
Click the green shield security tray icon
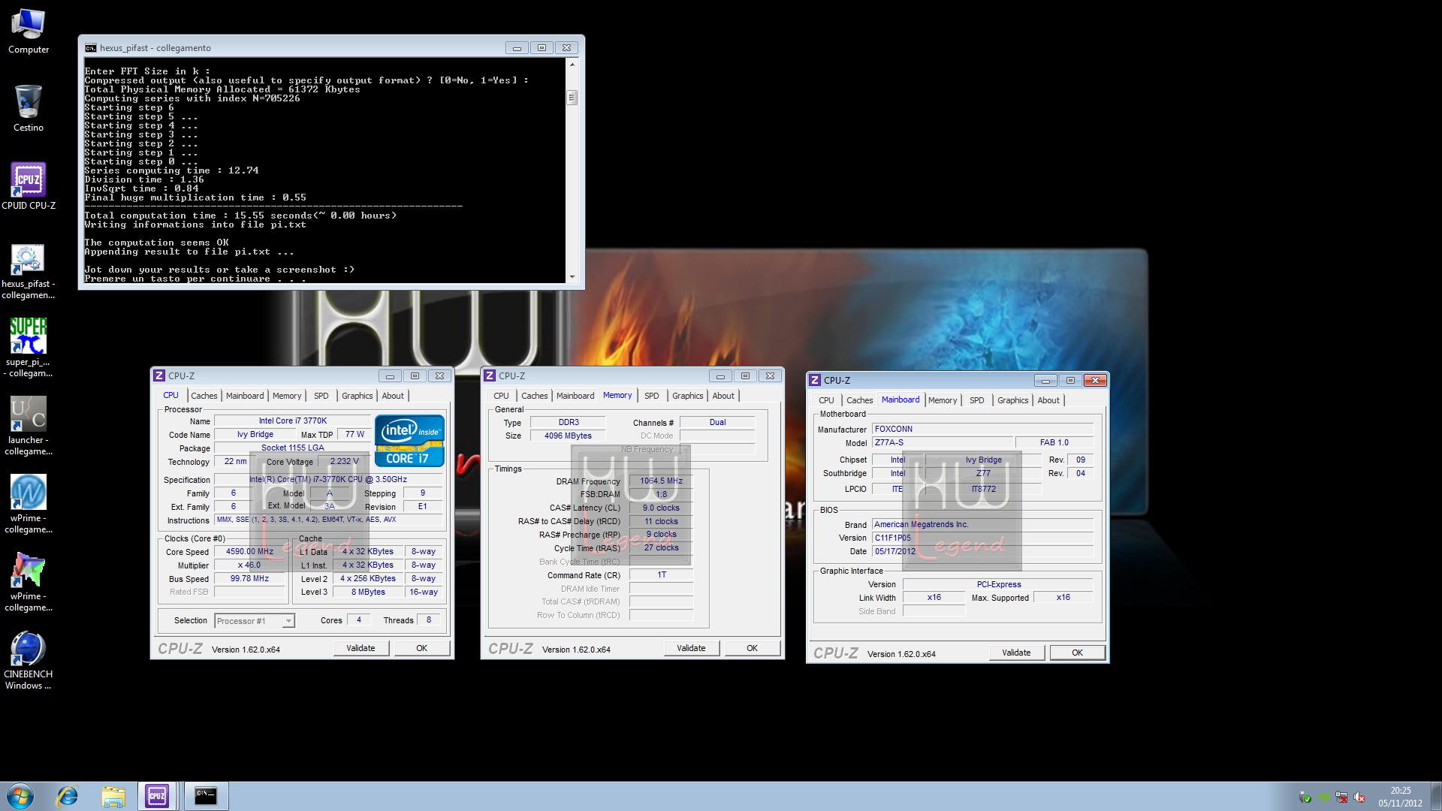pos(1305,797)
